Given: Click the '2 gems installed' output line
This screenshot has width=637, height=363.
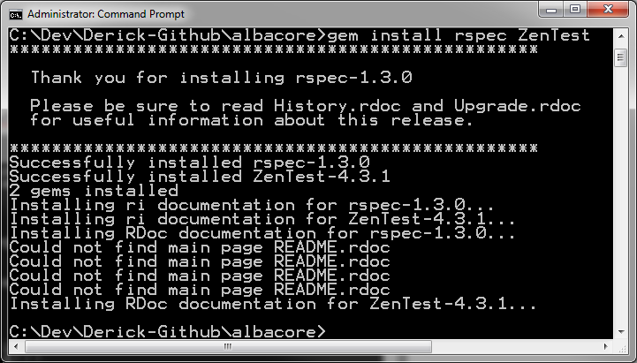Looking at the screenshot, I should click(94, 191).
